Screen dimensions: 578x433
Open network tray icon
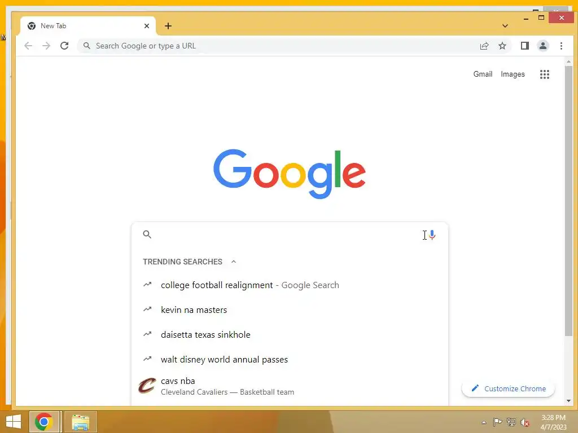pos(511,422)
